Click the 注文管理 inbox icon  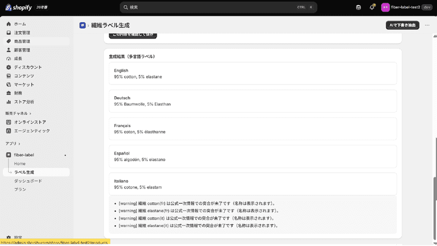click(8, 33)
